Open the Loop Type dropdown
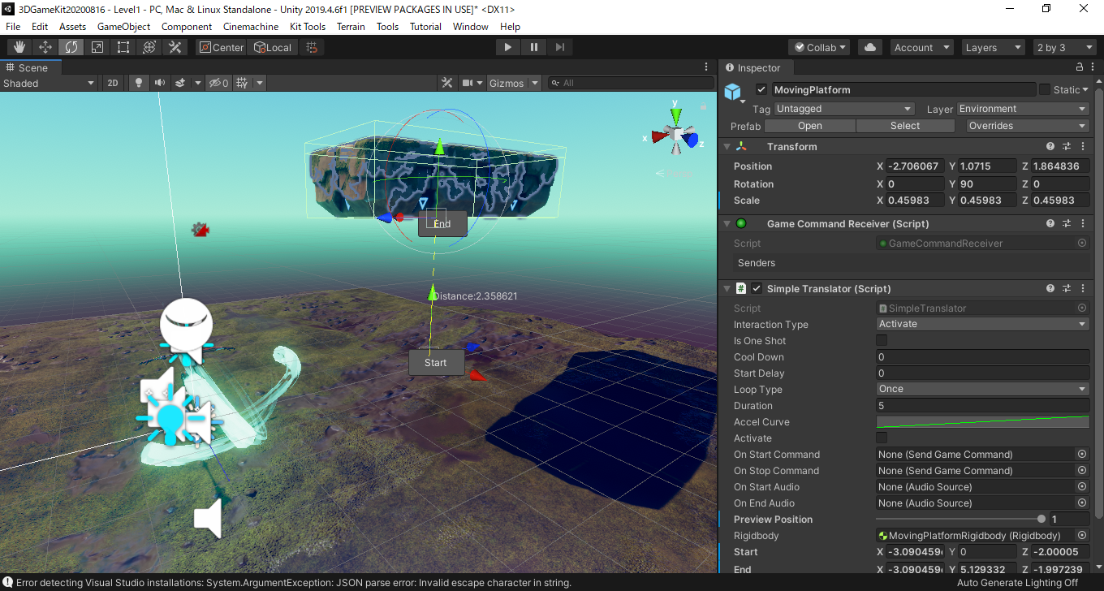1104x591 pixels. [982, 389]
